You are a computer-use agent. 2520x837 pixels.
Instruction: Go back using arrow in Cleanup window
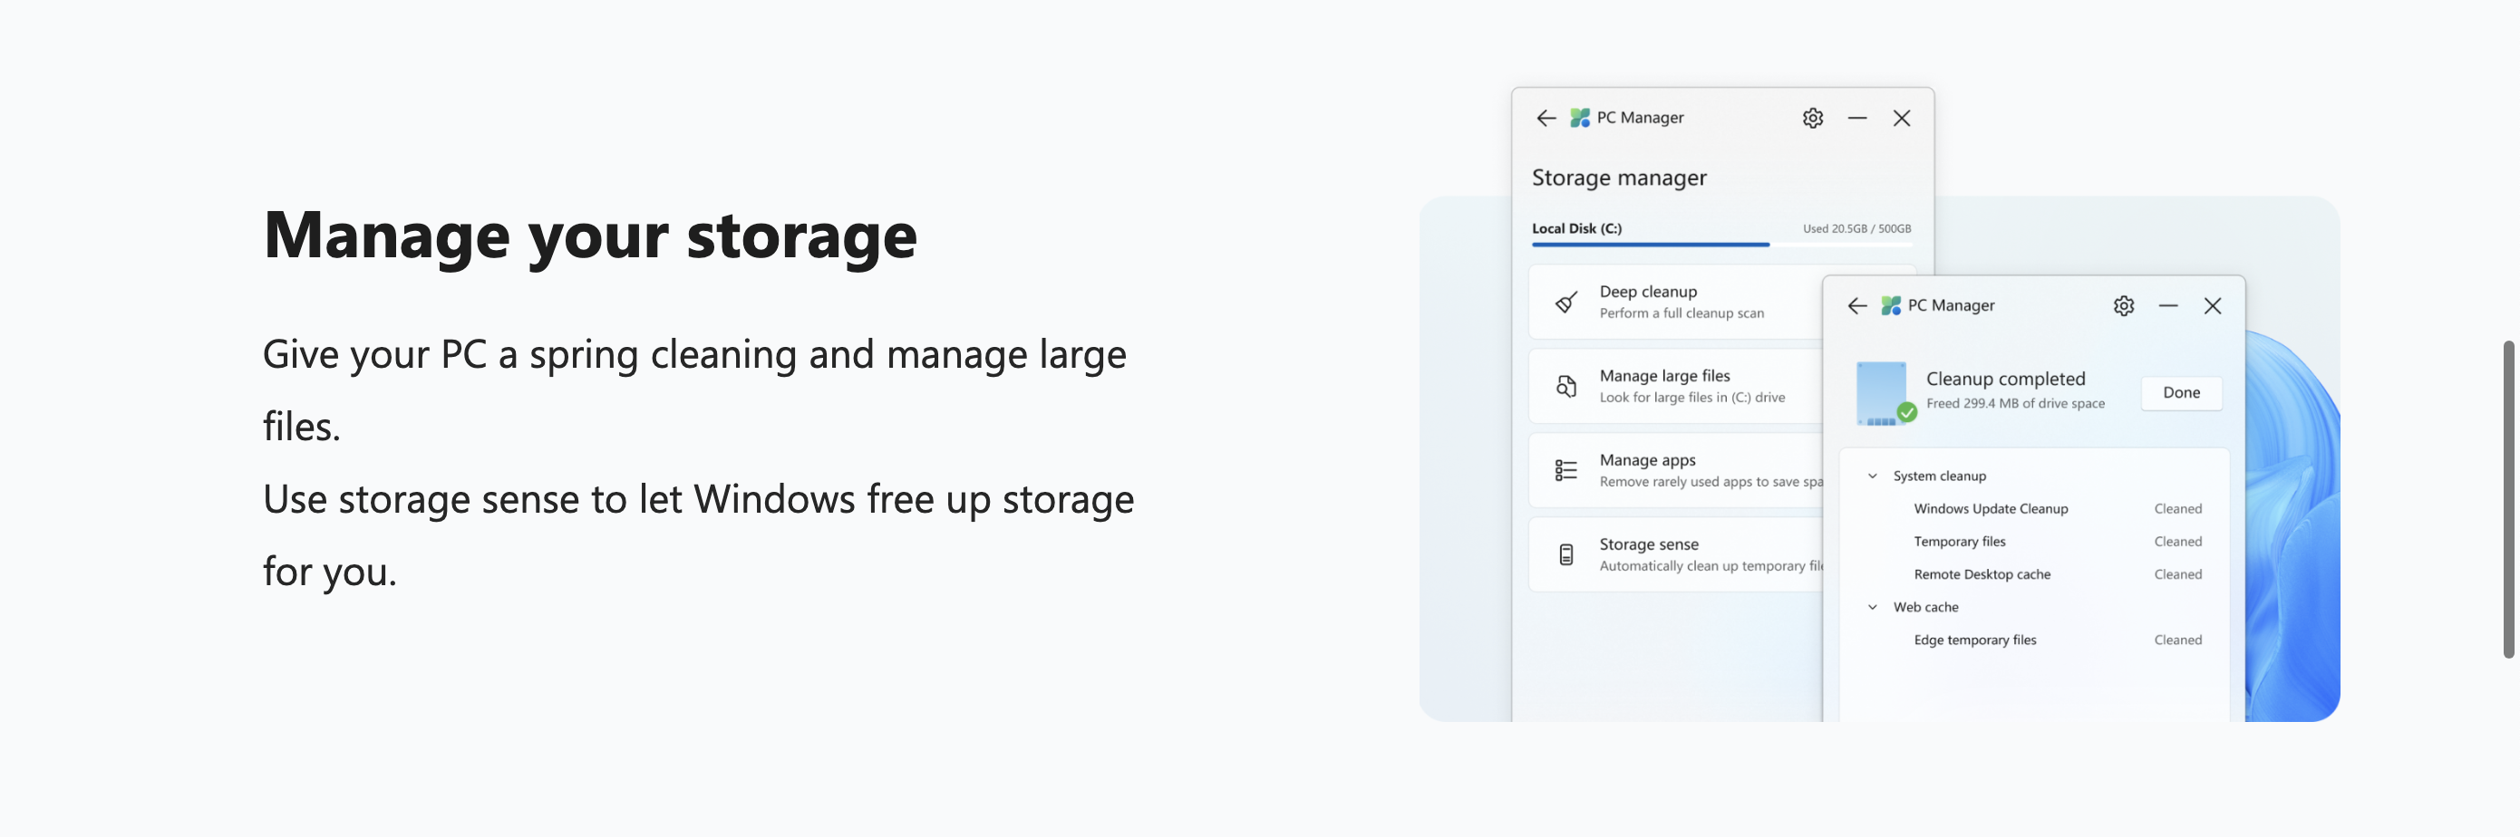pos(1856,306)
